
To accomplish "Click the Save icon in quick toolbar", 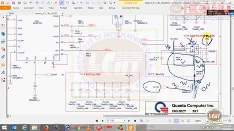I will tap(14, 3).
